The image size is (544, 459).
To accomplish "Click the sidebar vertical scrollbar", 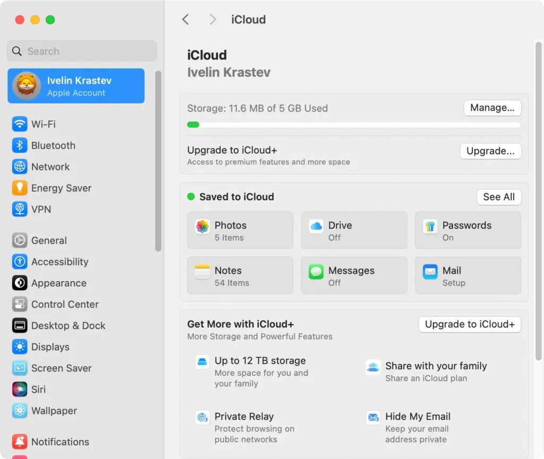I will click(158, 161).
